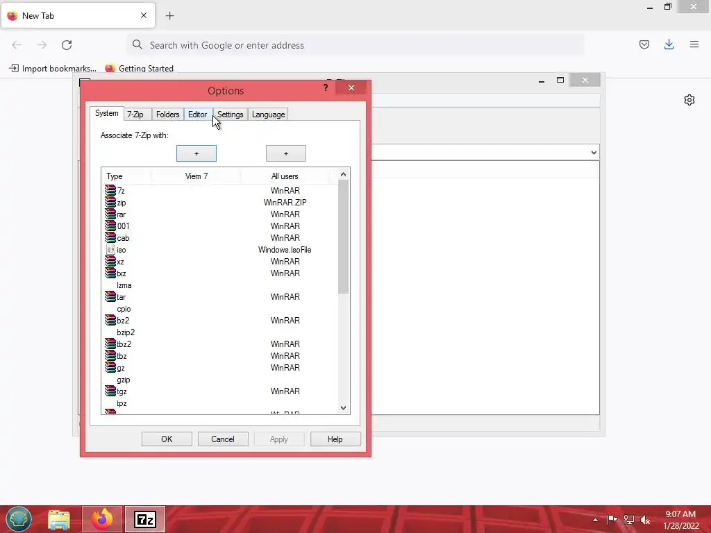Expand the 7-Zip window path dropdown
This screenshot has height=533, width=711.
594,153
